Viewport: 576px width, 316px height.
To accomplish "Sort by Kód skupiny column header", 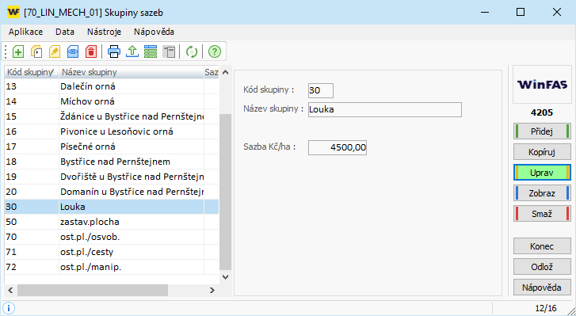I will (31, 72).
